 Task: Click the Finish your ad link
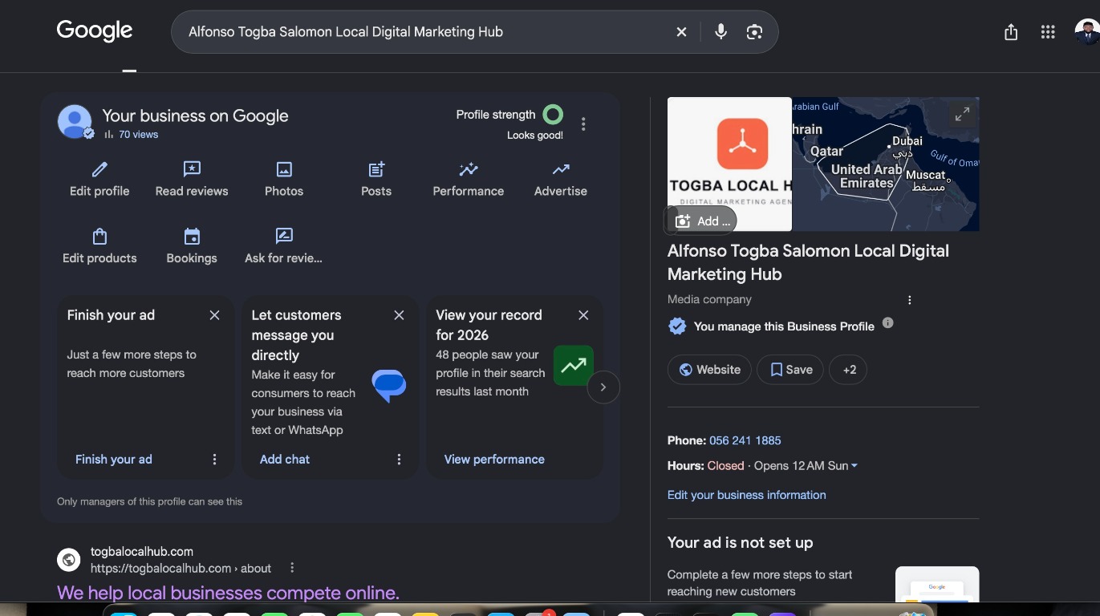click(113, 460)
